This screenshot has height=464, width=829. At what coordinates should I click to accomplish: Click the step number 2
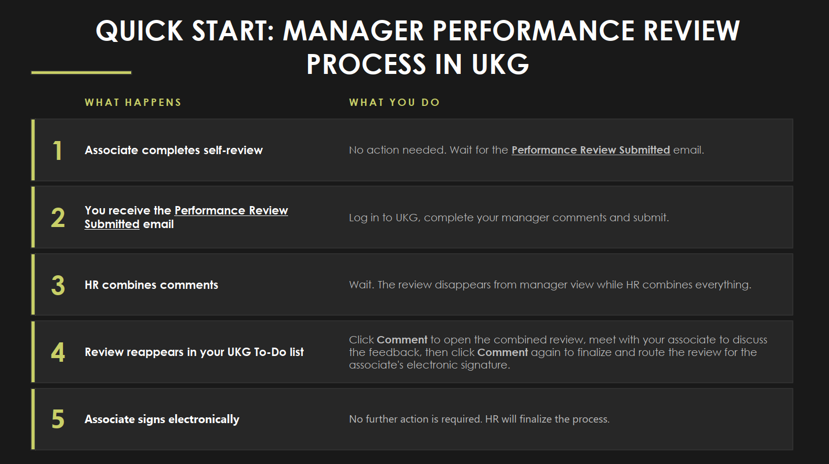(58, 218)
